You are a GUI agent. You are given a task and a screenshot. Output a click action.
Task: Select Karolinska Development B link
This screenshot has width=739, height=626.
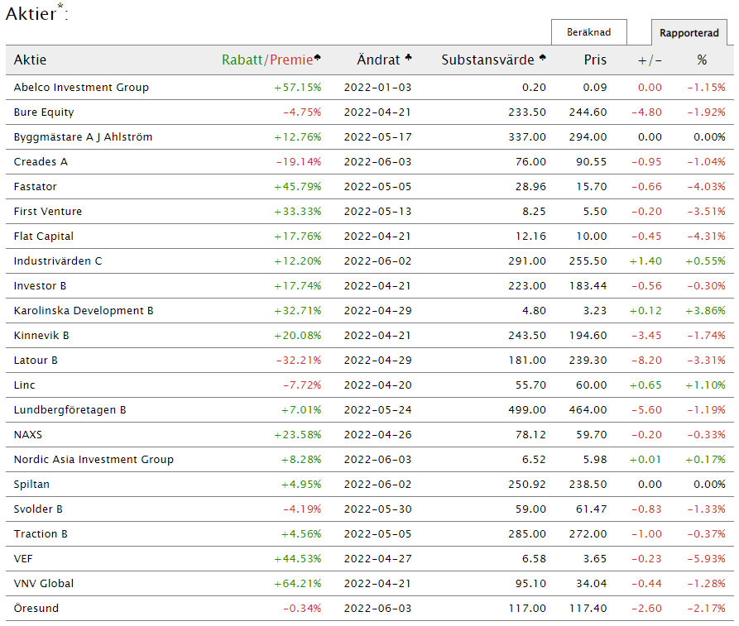pos(84,311)
